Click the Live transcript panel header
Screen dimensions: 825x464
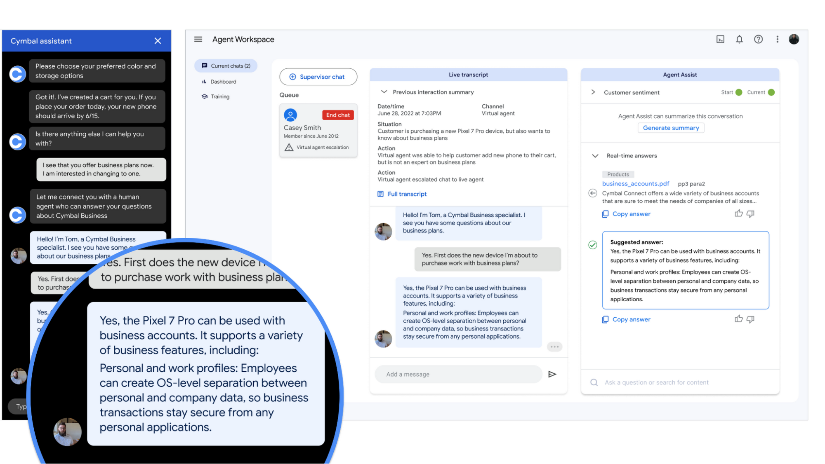point(468,75)
